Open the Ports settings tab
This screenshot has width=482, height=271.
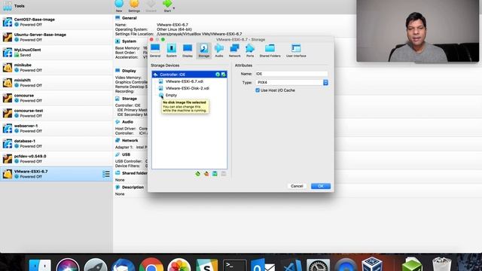click(x=250, y=50)
